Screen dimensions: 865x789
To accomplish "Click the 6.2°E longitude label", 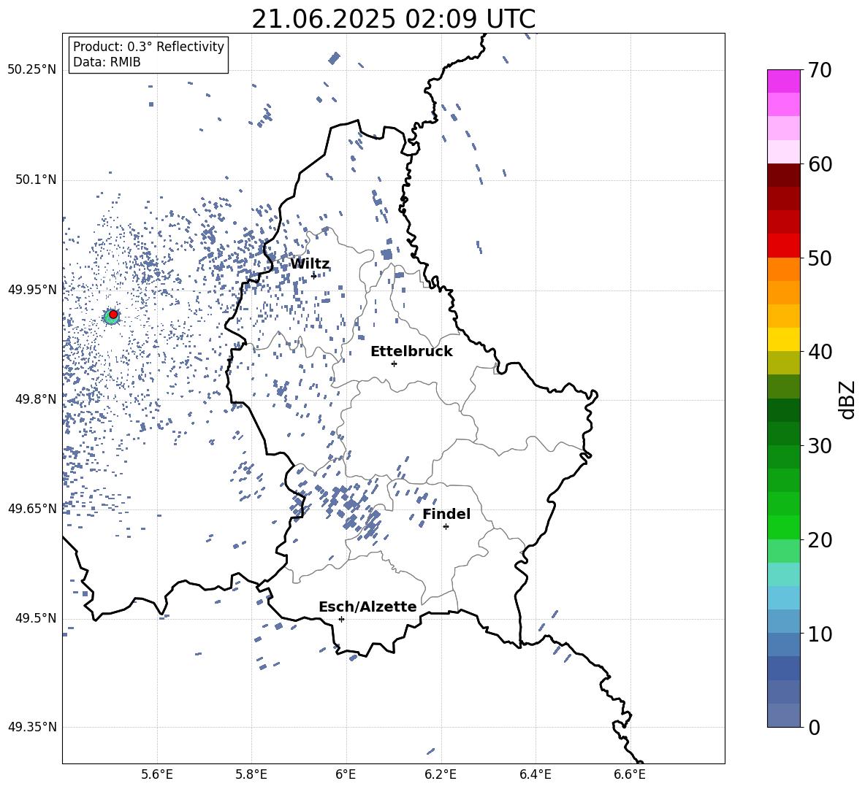I will coord(441,774).
